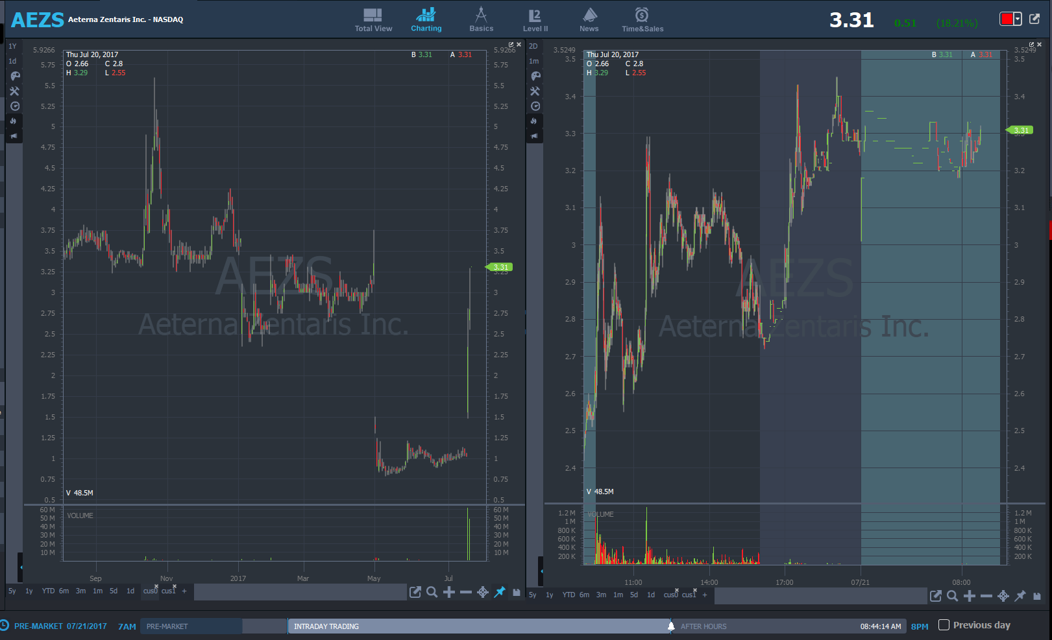Click the magnifier on right chart toolbar
Image resolution: width=1052 pixels, height=640 pixels.
[952, 596]
